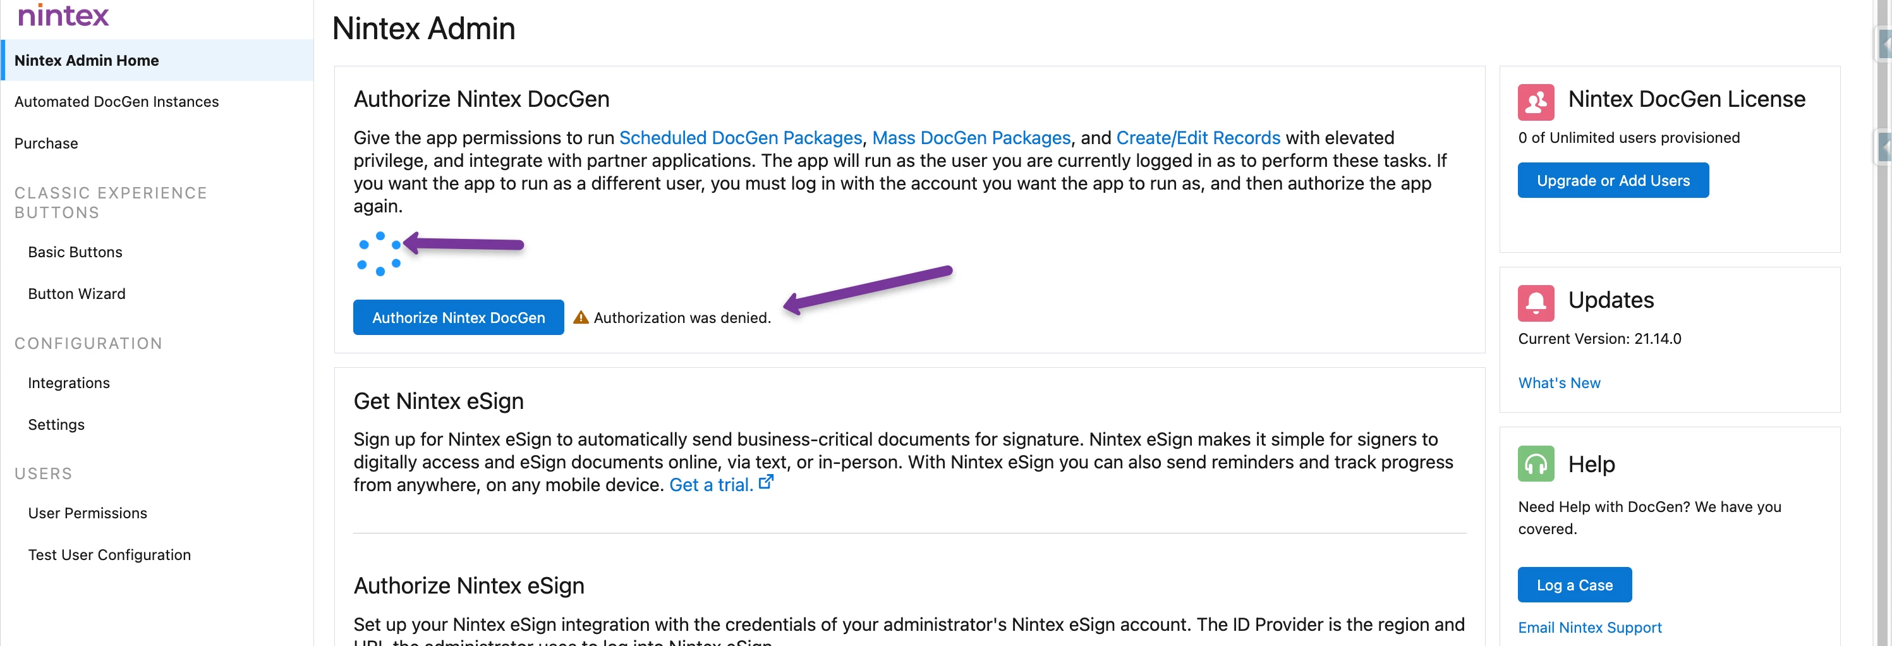Expand the top collapsed side panel handle

1886,44
